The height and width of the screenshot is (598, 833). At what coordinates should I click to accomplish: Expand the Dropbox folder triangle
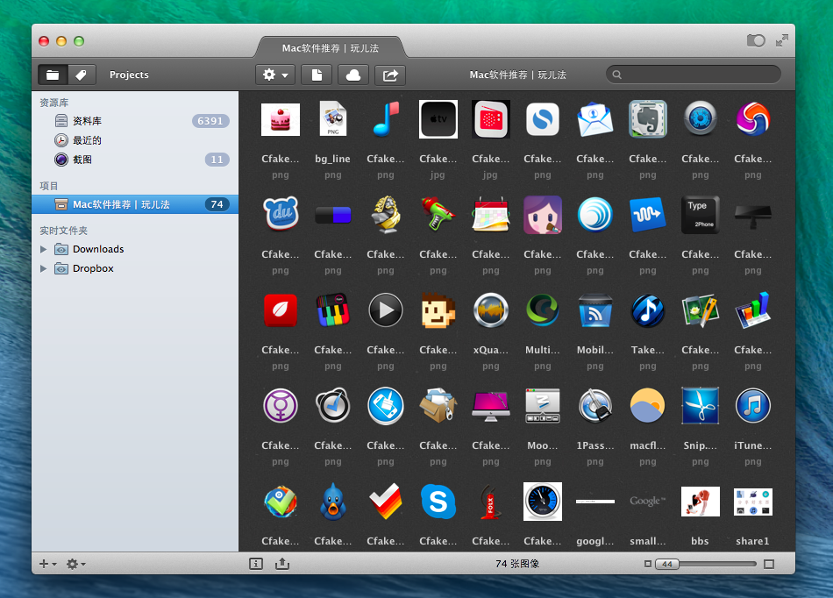pyautogui.click(x=44, y=268)
